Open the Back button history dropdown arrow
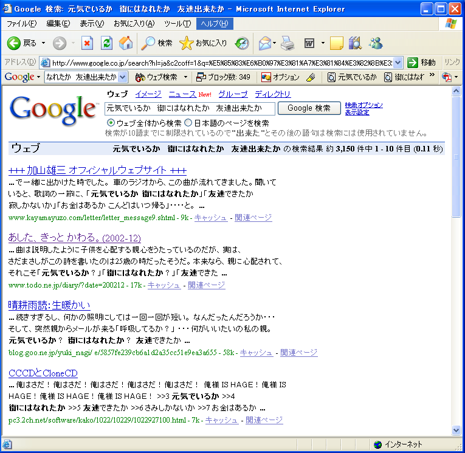This screenshot has width=465, height=453. coord(44,43)
